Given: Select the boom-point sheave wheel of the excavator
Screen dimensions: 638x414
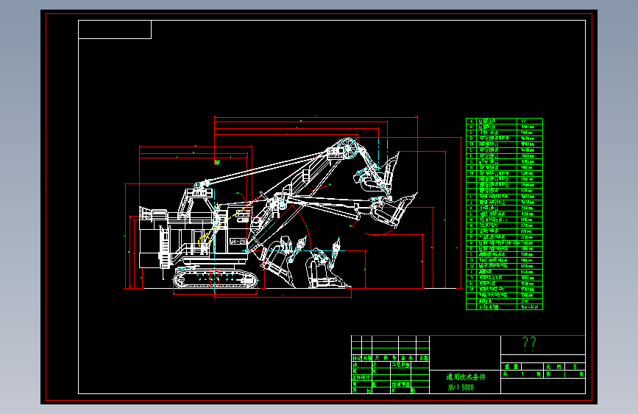Looking at the screenshot, I should (x=348, y=148).
